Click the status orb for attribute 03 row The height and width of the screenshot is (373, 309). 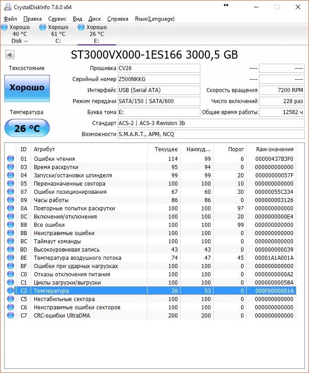11,167
